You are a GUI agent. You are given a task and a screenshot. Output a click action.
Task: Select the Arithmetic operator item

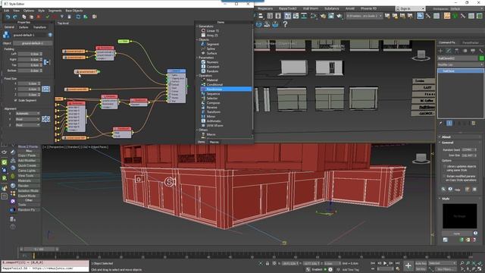214,121
